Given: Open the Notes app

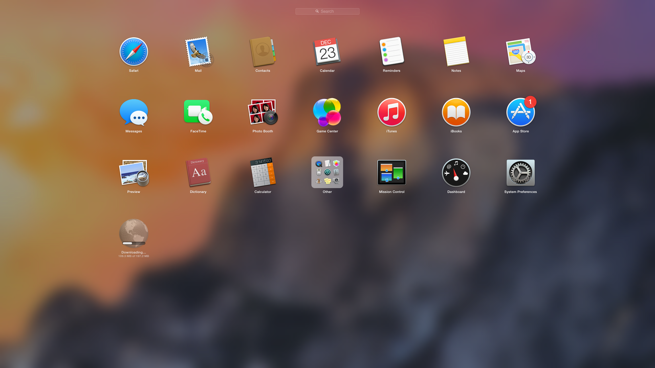Looking at the screenshot, I should point(456,52).
